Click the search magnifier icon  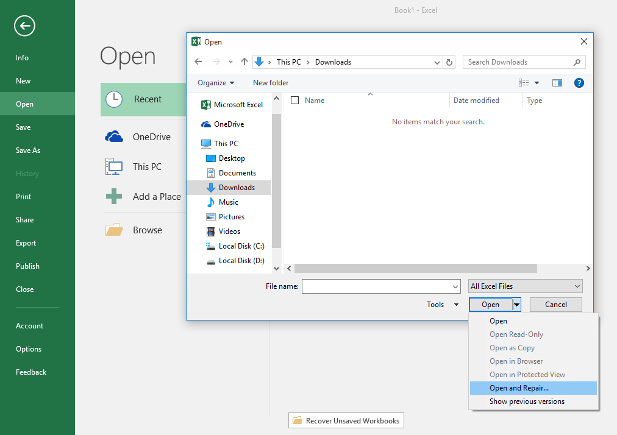[x=577, y=62]
